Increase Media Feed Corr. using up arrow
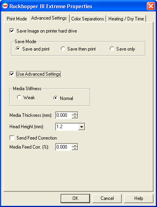 click(x=75, y=145)
